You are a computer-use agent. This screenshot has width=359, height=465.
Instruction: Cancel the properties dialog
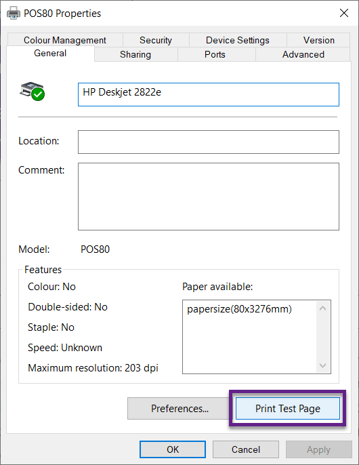(246, 449)
